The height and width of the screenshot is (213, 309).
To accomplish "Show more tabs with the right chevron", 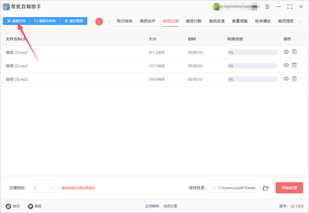I will 300,22.
